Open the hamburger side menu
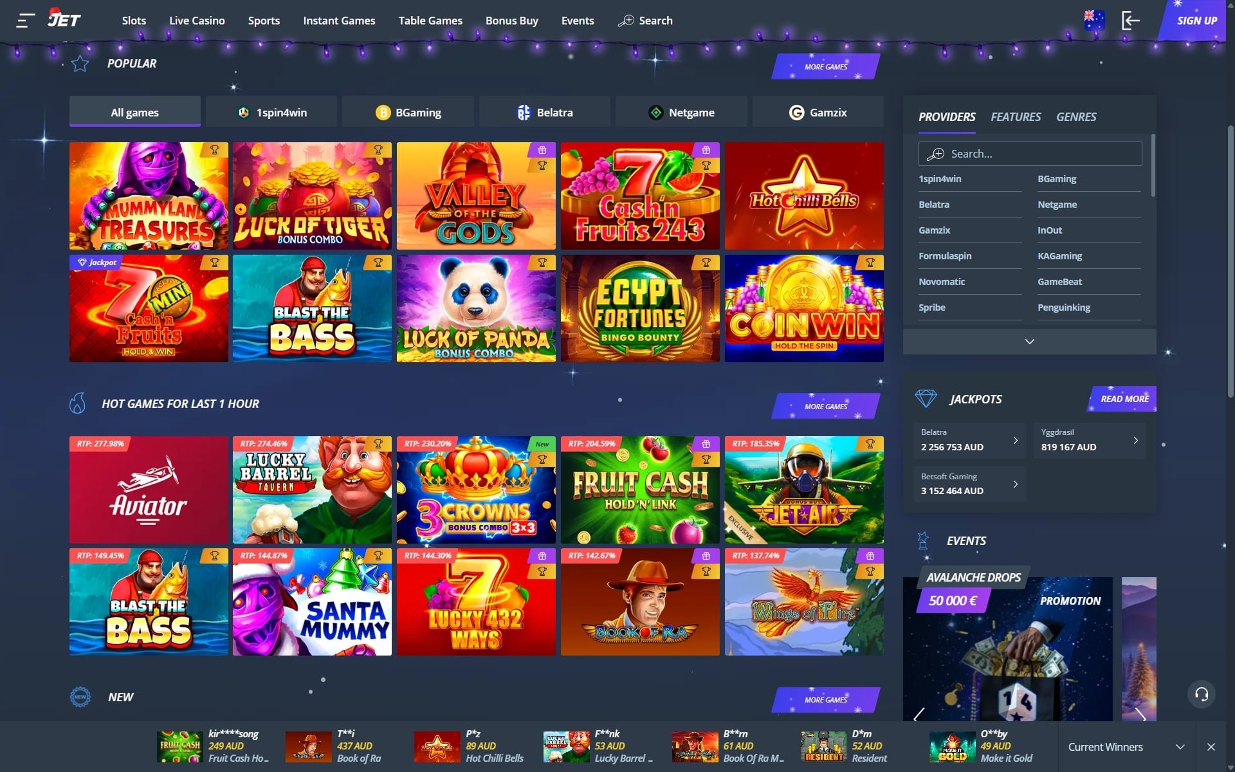 point(24,21)
